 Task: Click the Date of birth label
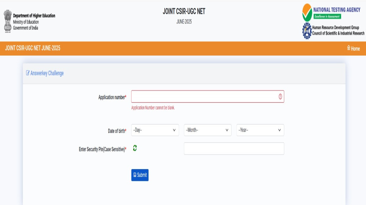tap(117, 131)
